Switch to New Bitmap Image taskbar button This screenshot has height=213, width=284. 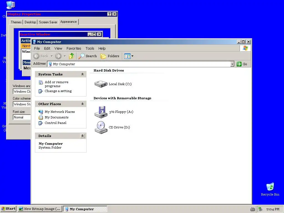[40, 209]
